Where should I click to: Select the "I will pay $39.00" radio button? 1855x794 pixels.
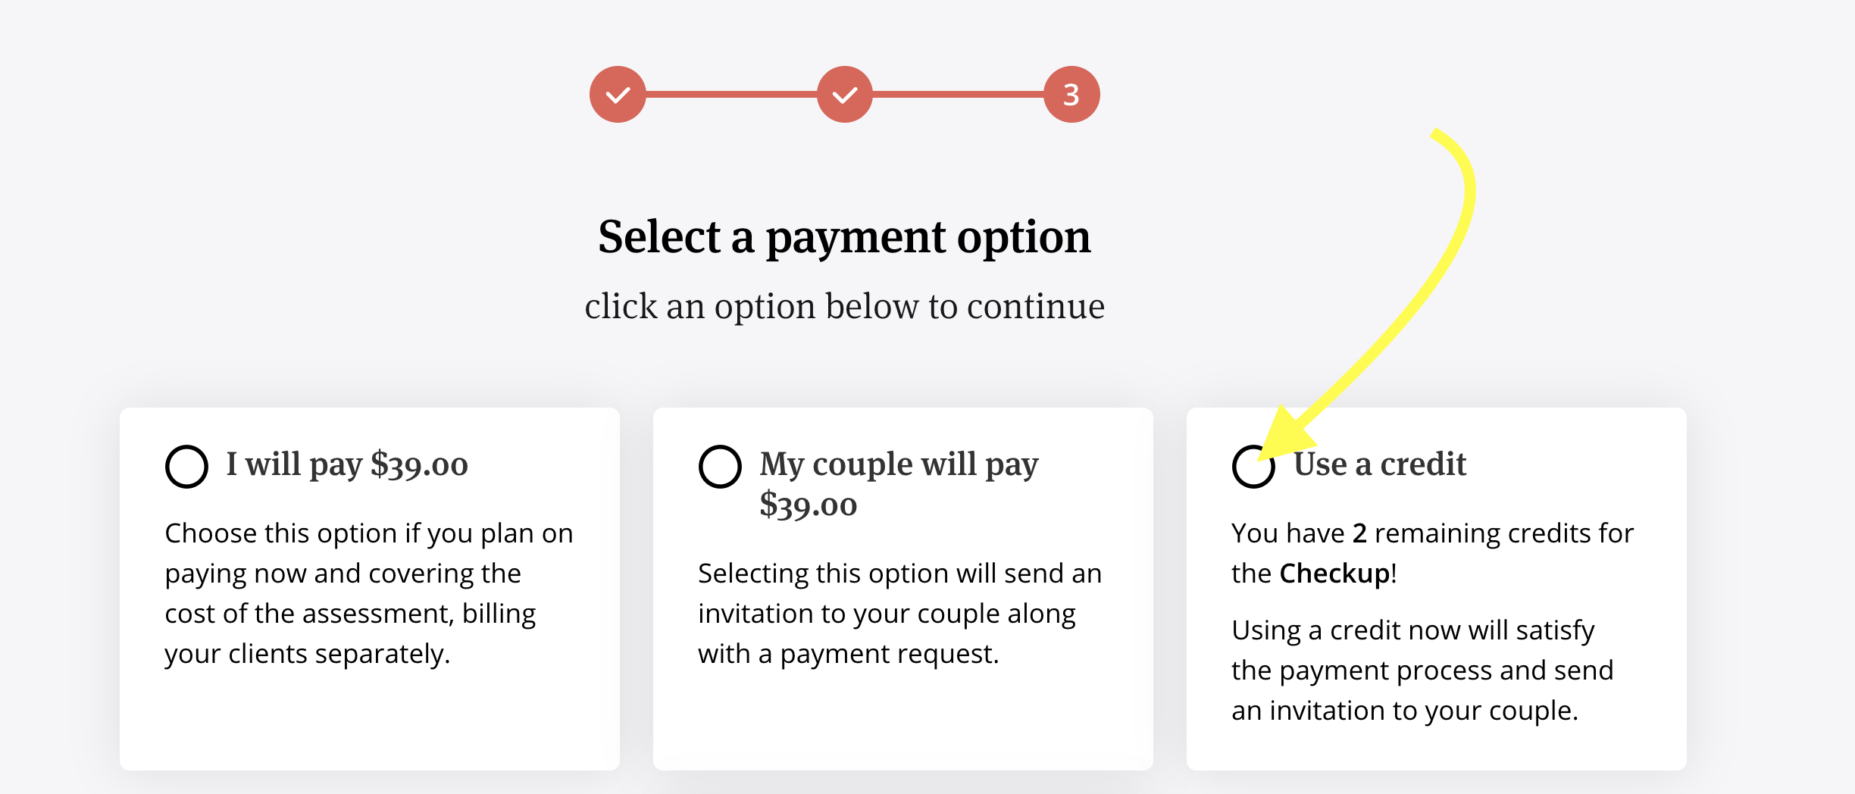[x=186, y=467]
